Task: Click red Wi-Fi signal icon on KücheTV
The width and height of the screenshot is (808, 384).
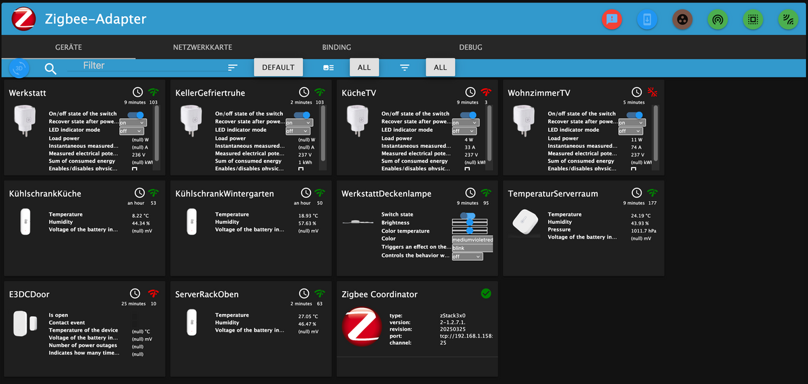Action: point(485,92)
